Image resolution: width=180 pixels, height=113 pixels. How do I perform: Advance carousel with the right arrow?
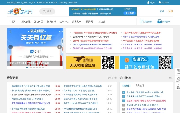click(x=59, y=47)
